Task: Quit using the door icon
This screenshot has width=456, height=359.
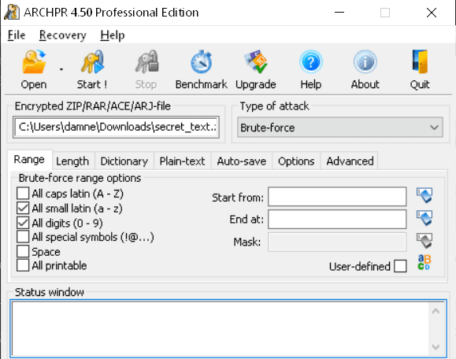Action: point(420,61)
